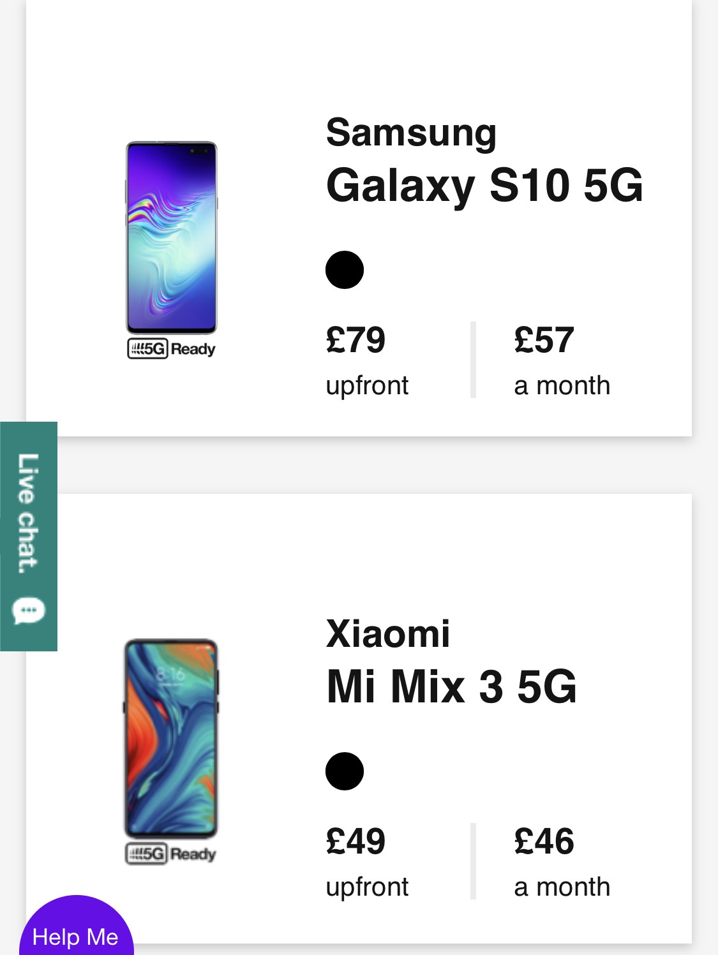718x955 pixels.
Task: Click the £46 monthly price amount
Action: point(544,841)
